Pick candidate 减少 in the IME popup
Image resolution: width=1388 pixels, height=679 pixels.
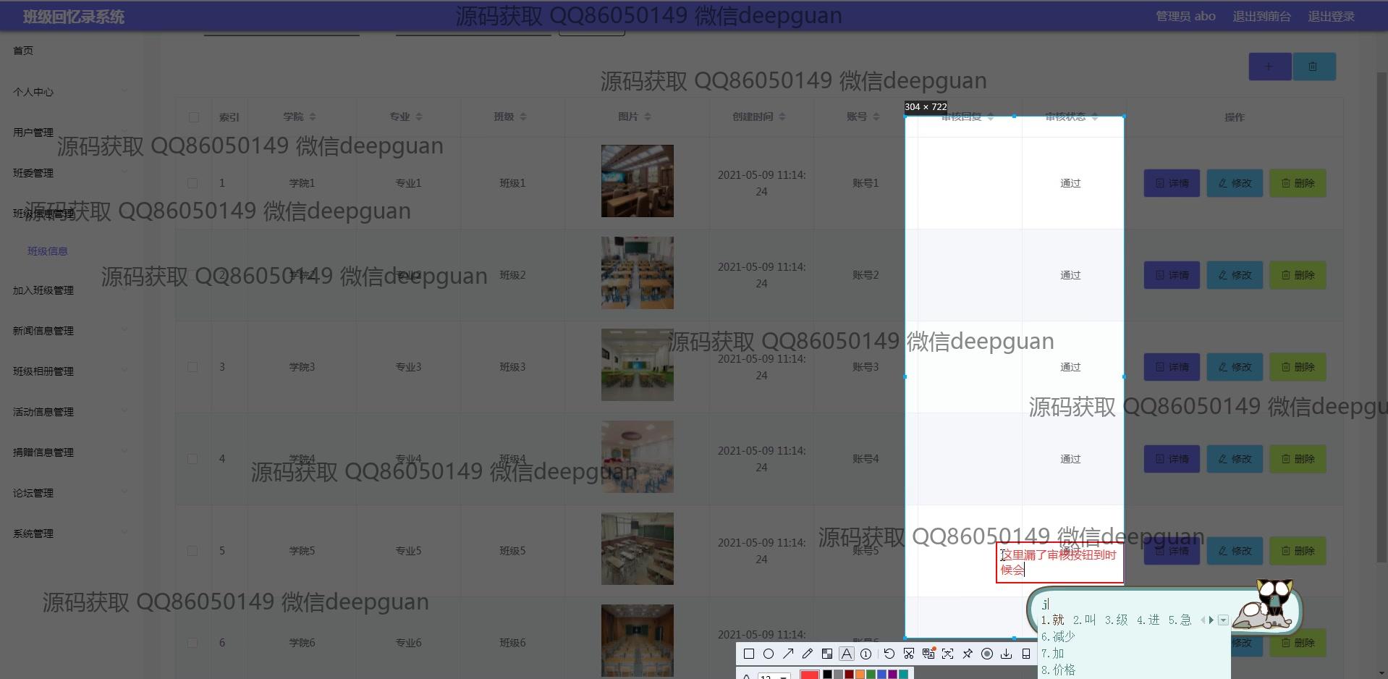tap(1058, 637)
